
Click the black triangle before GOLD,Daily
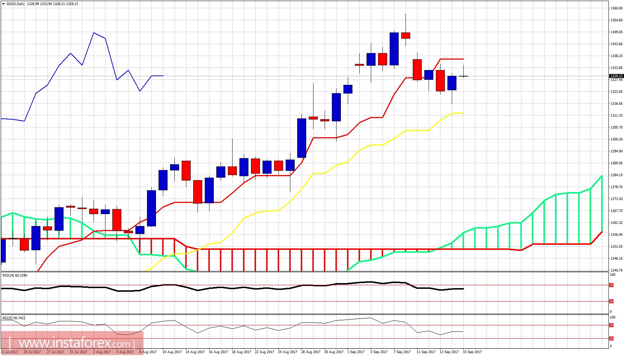click(x=4, y=3)
